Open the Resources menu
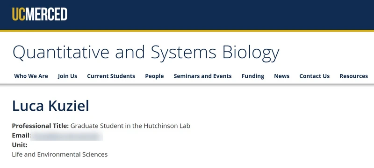This screenshot has height=168, width=374. coord(354,76)
